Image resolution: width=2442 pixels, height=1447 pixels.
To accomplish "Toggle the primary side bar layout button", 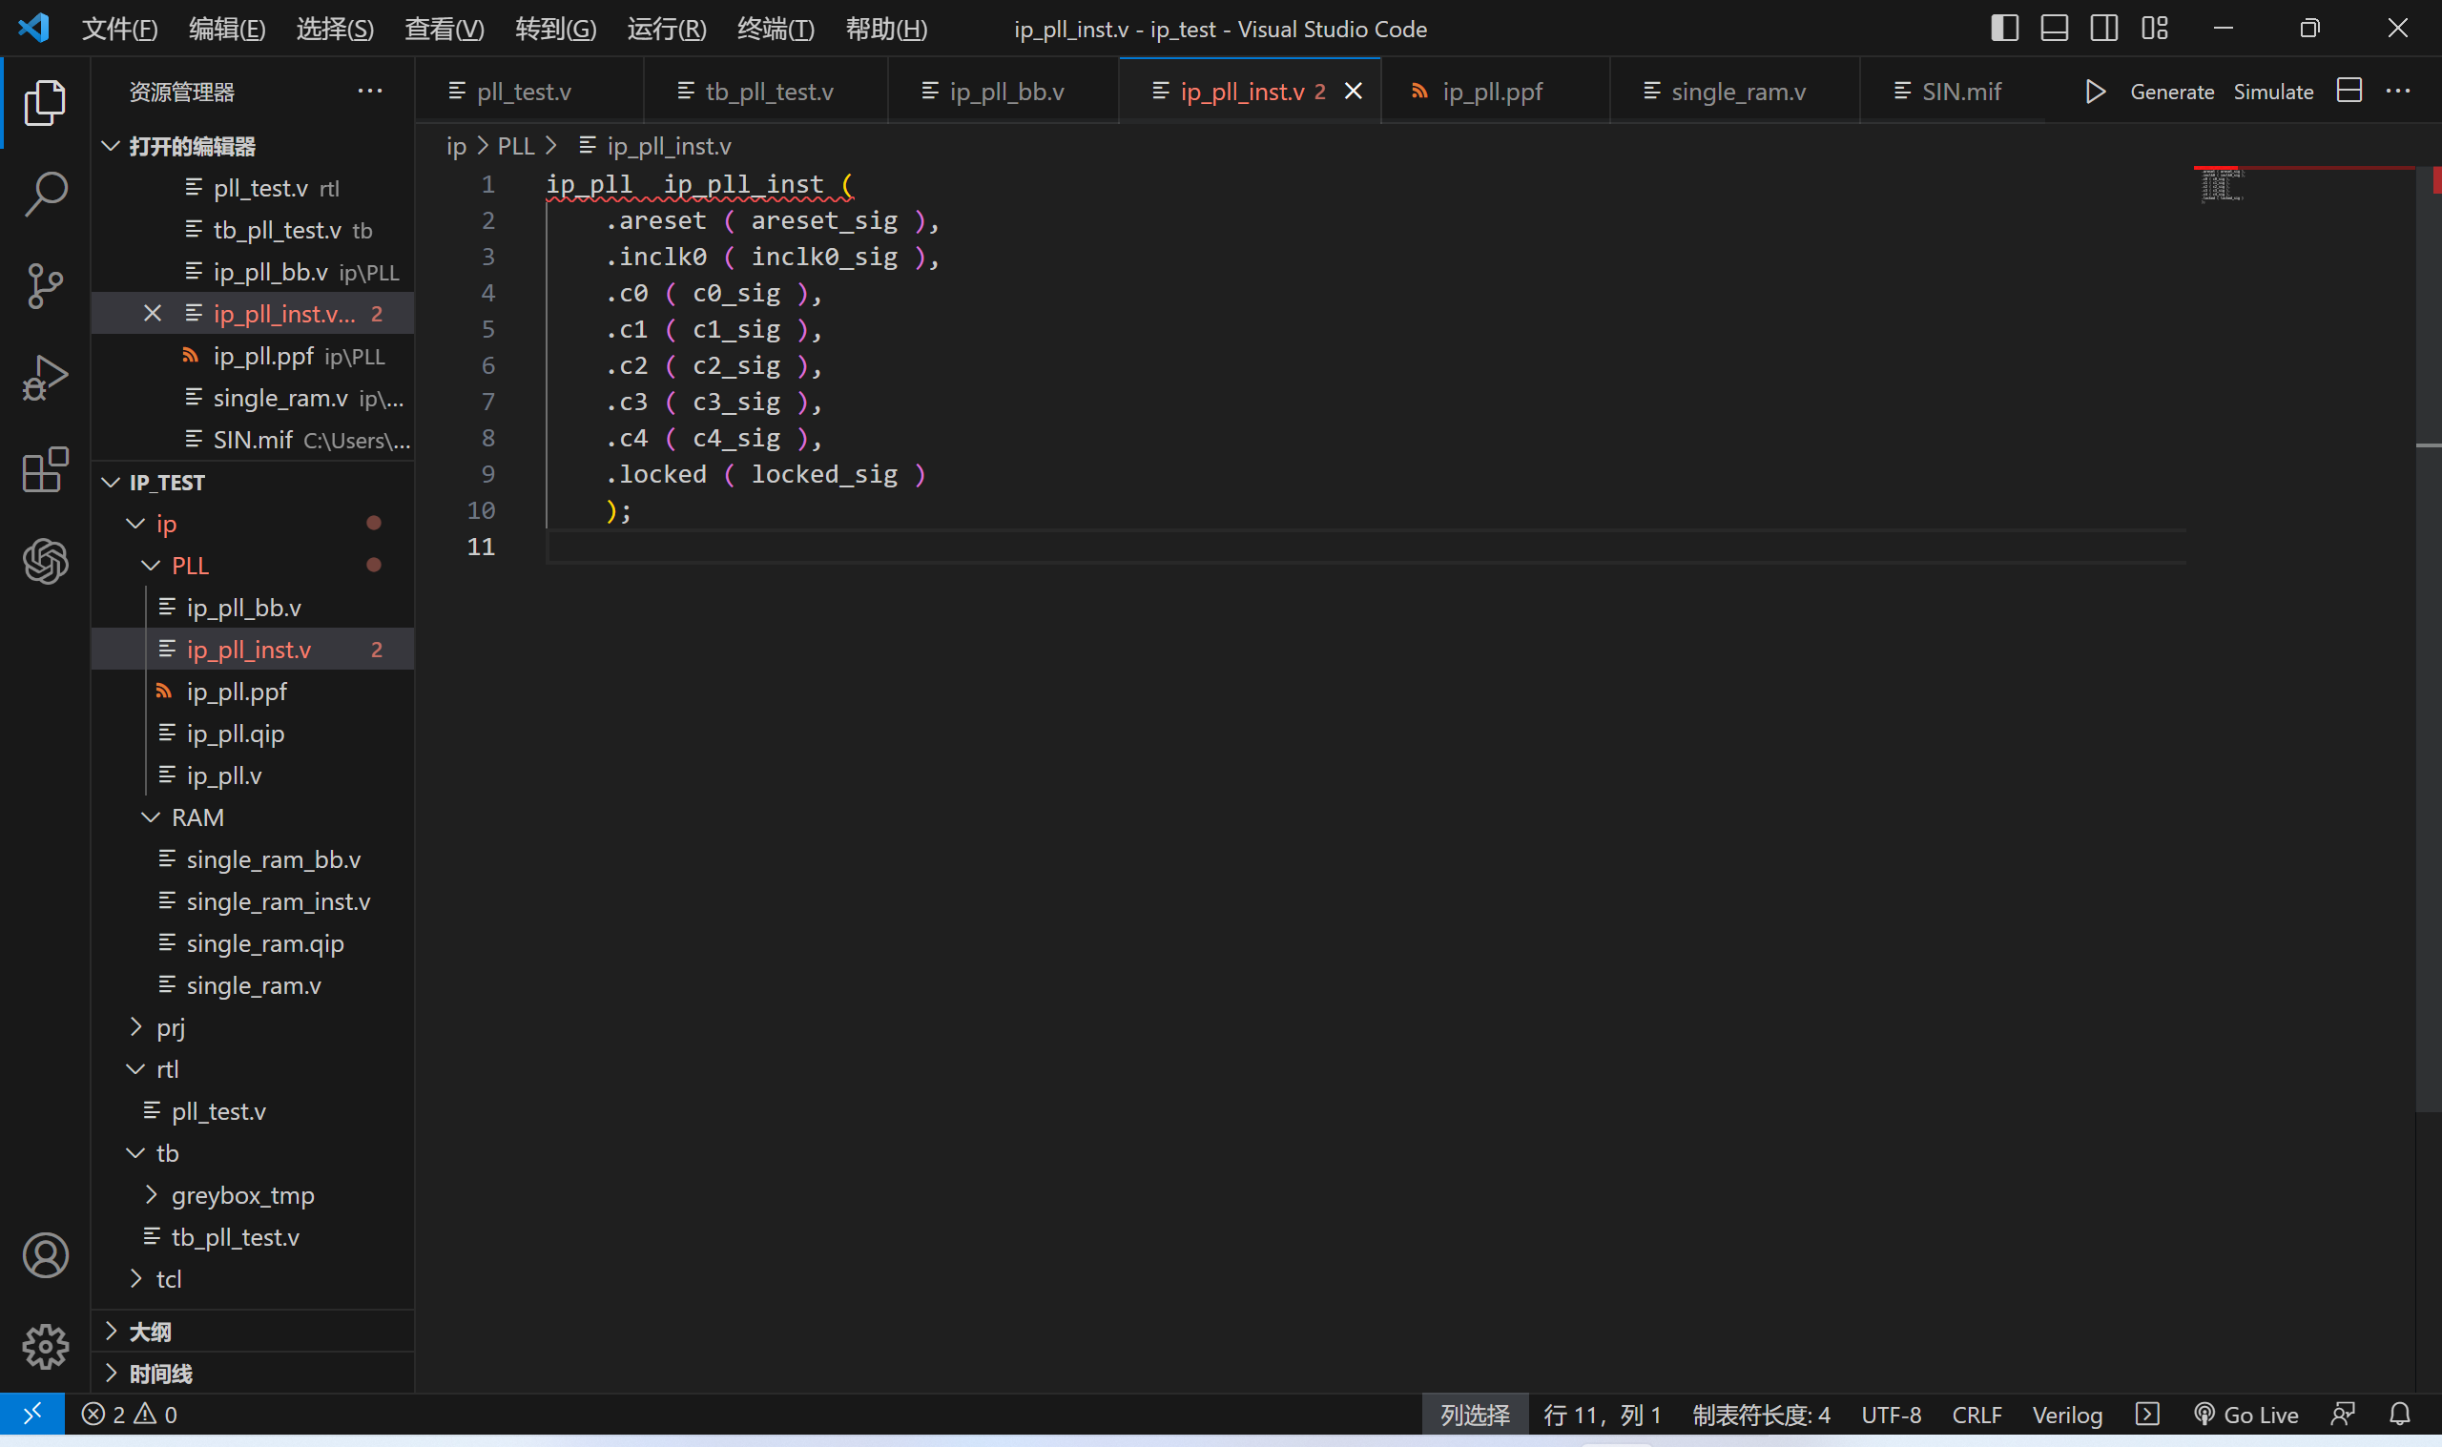I will [x=2004, y=29].
